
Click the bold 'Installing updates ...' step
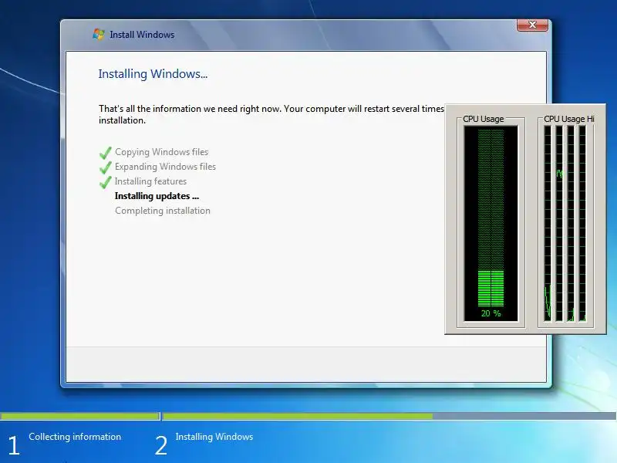157,196
